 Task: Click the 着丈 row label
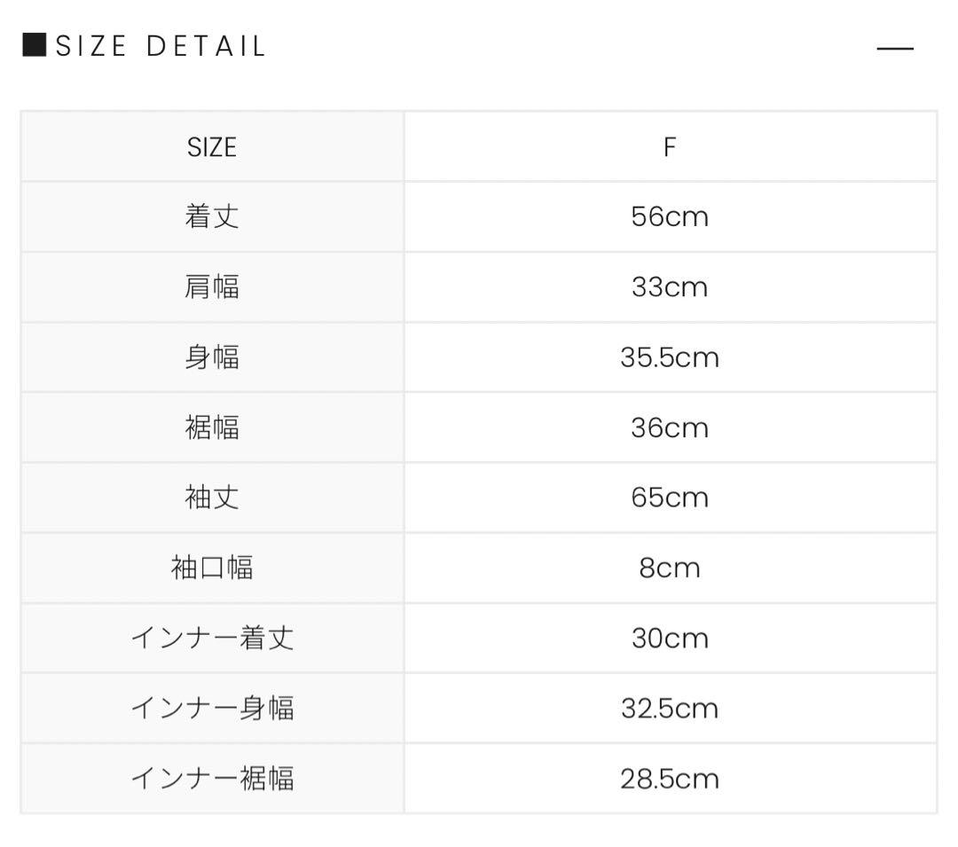click(x=212, y=217)
